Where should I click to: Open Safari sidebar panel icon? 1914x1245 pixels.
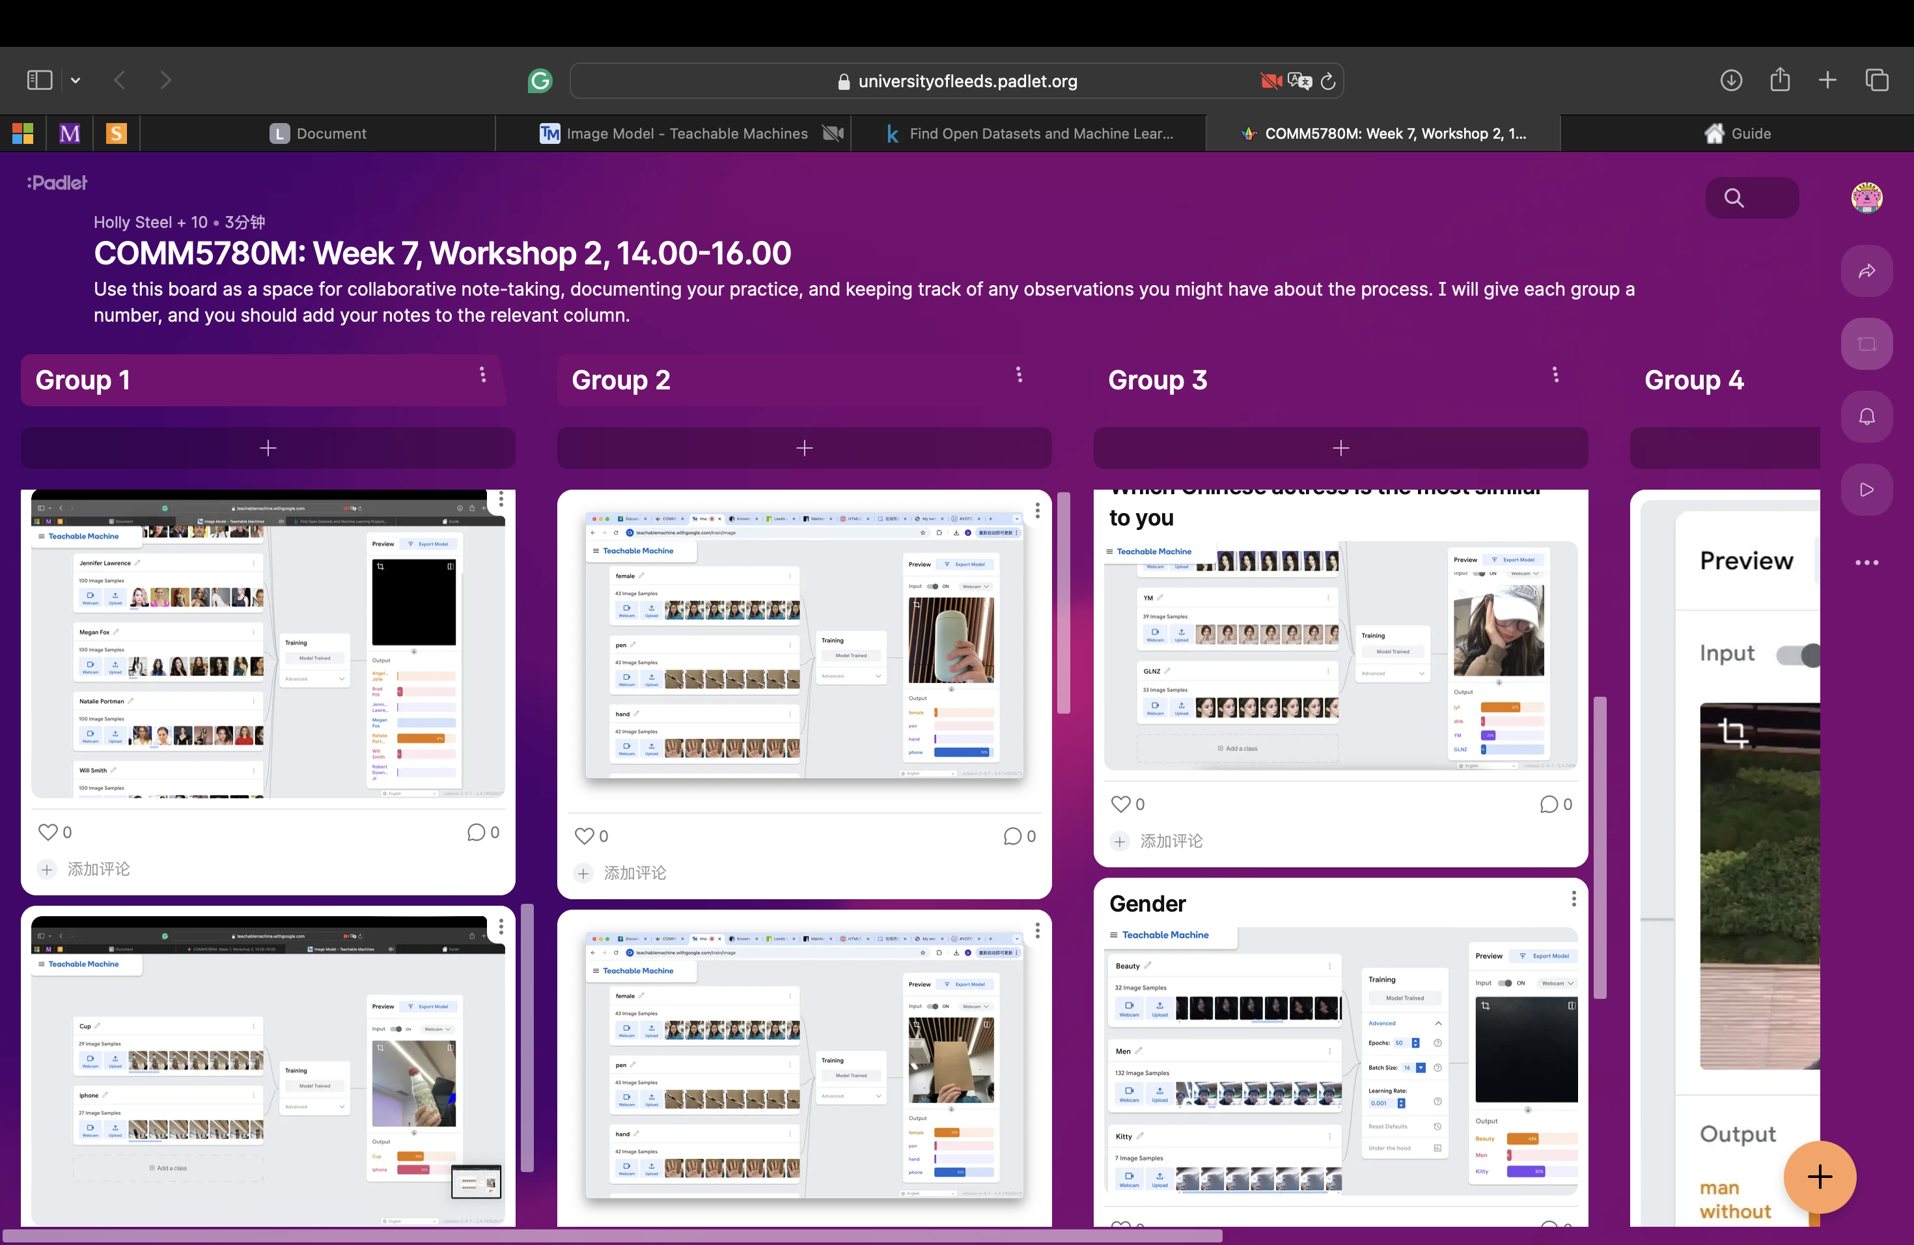pyautogui.click(x=40, y=81)
